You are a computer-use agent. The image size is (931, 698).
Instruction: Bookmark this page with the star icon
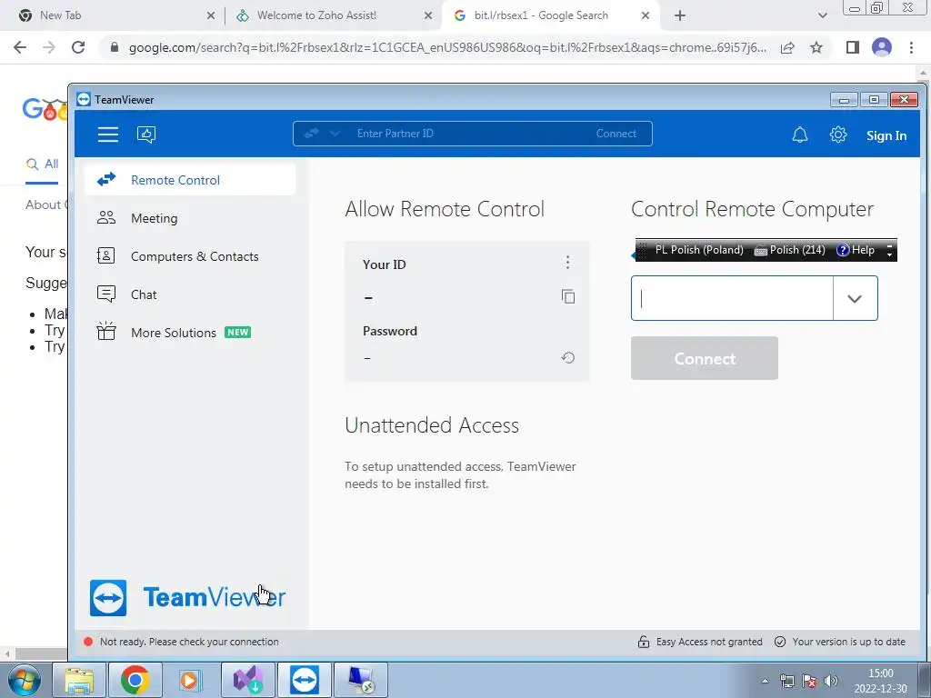click(816, 47)
